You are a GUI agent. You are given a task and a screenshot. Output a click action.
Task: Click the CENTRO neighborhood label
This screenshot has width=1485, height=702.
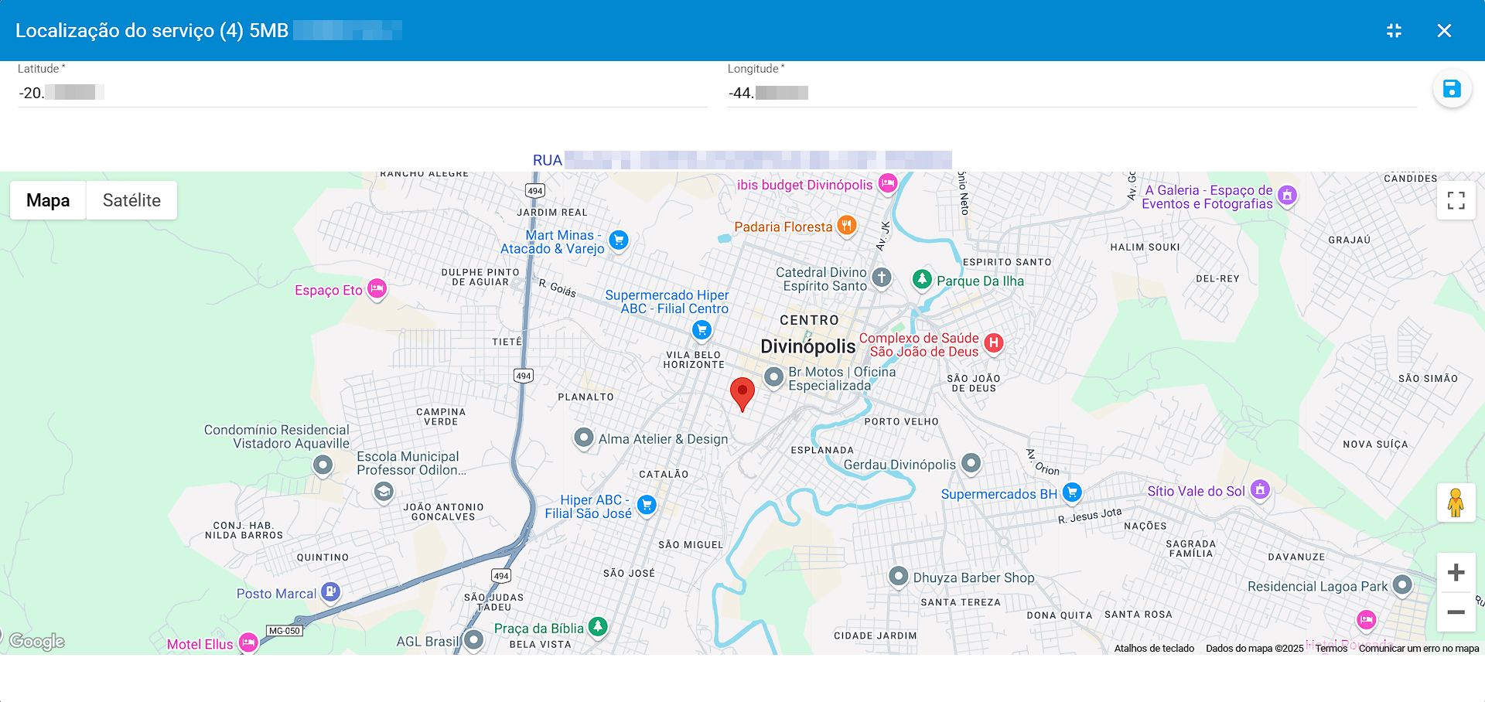tap(809, 320)
